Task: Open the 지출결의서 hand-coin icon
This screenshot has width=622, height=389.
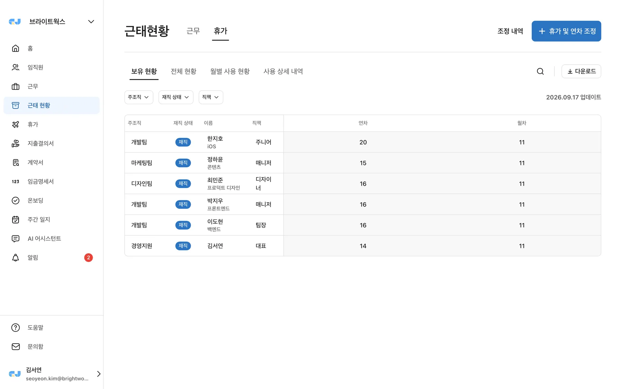Action: (x=16, y=143)
